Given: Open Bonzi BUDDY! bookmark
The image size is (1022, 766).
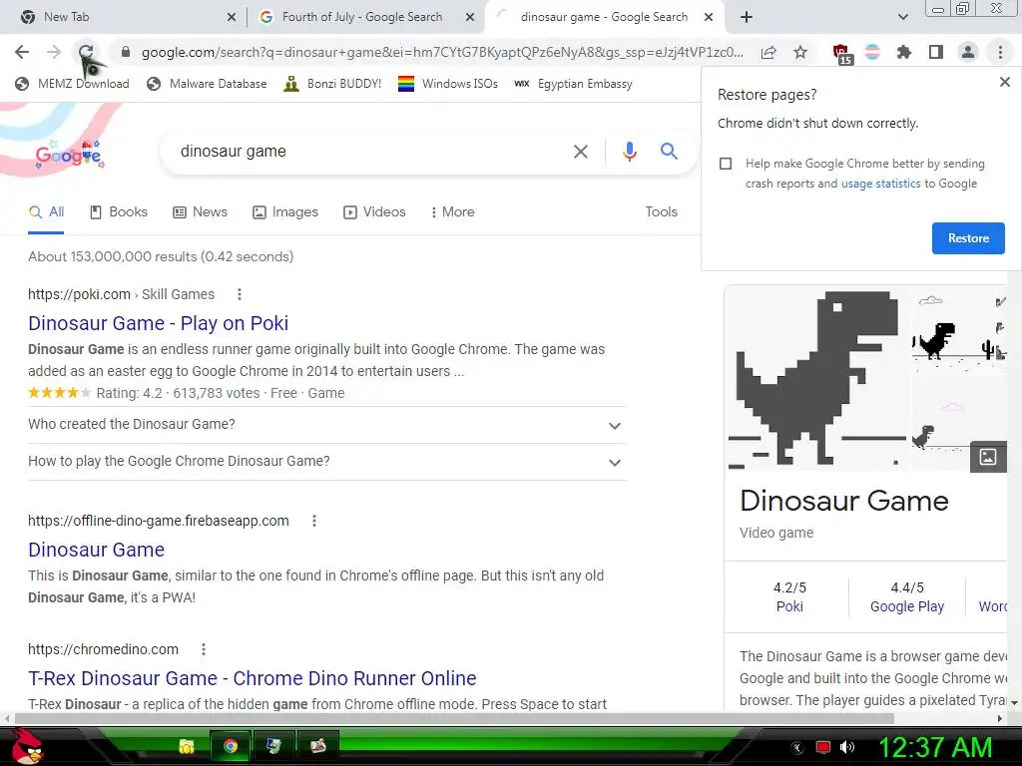Looking at the screenshot, I should [x=332, y=84].
